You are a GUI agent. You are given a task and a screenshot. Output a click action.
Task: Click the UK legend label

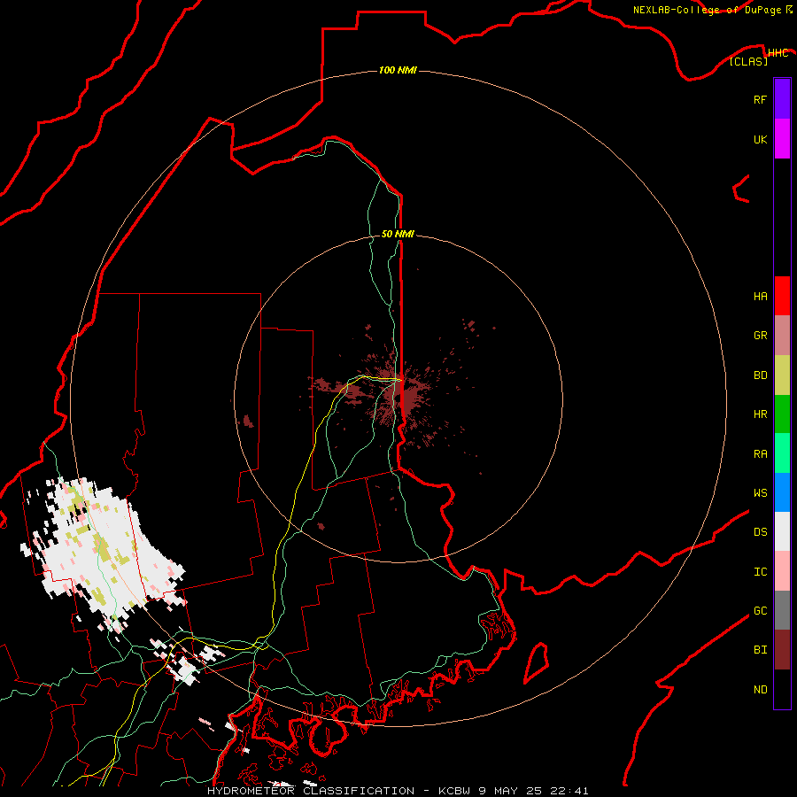(760, 139)
